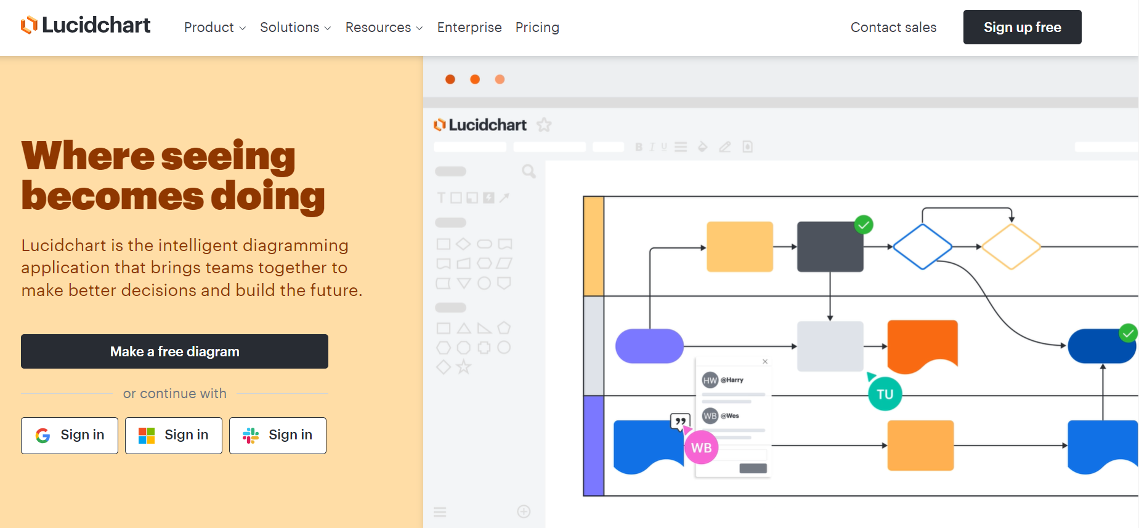The width and height of the screenshot is (1139, 528).
Task: Open the Solutions dropdown menu
Action: pyautogui.click(x=296, y=28)
